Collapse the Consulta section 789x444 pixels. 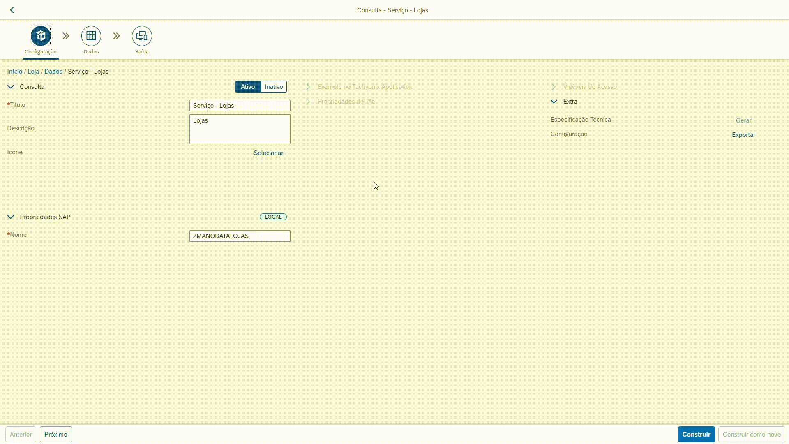(x=11, y=87)
